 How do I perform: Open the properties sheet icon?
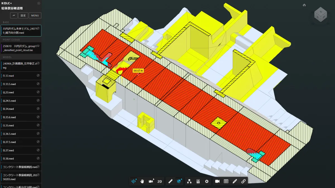[198, 181]
